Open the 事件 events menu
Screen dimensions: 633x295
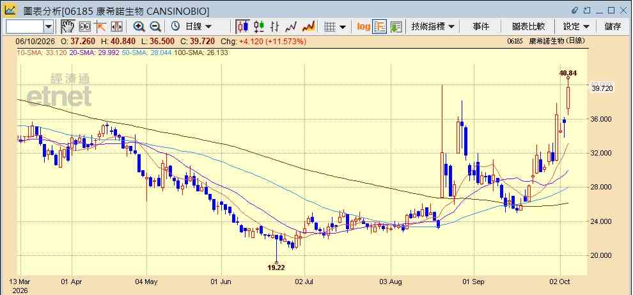[480, 27]
